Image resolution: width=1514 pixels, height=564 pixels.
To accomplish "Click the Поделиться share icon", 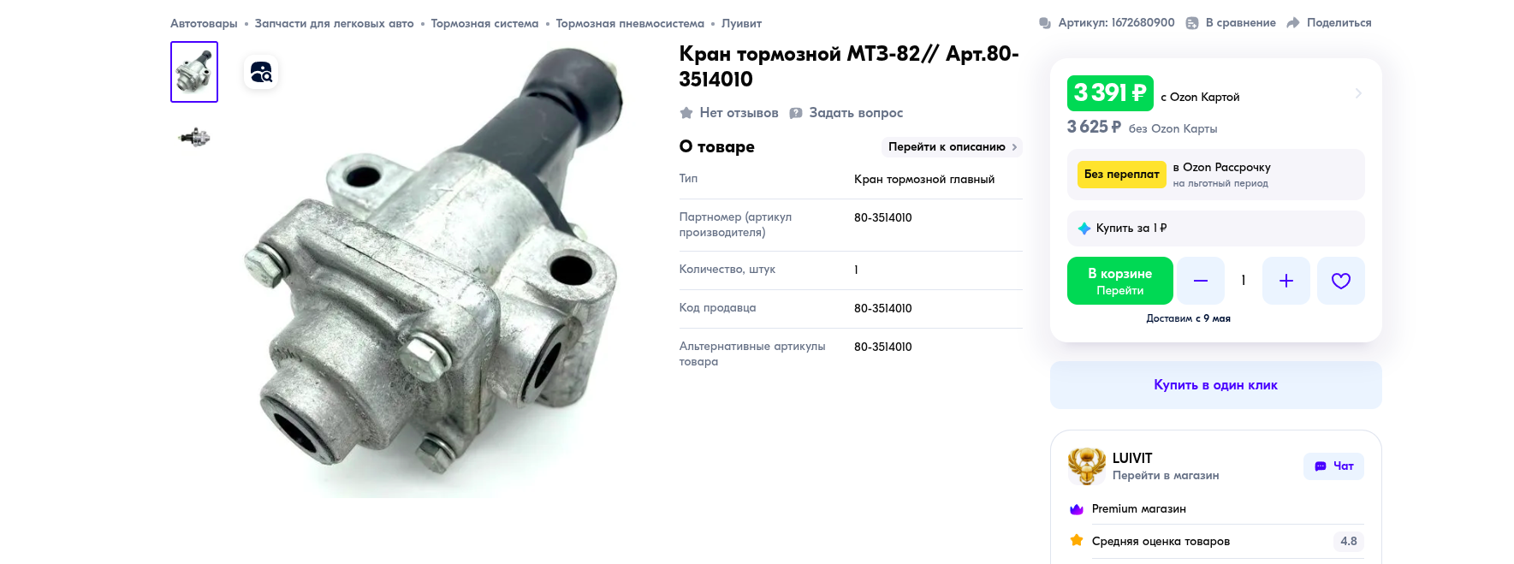I will tap(1293, 23).
